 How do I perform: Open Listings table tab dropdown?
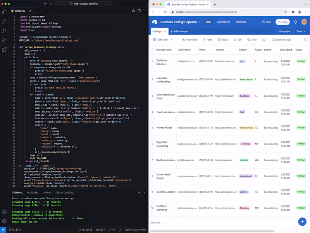pos(165,31)
